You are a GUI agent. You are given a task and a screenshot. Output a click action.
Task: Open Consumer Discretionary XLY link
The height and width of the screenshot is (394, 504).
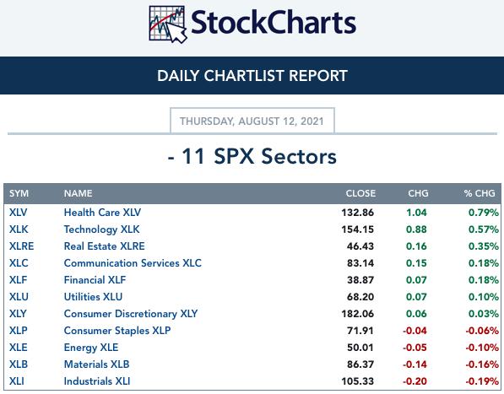(131, 314)
